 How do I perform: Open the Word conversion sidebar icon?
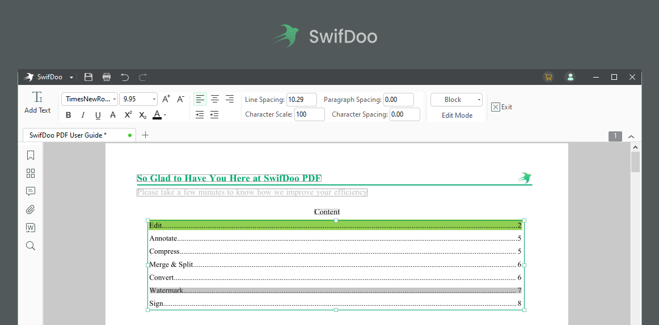pyautogui.click(x=30, y=228)
